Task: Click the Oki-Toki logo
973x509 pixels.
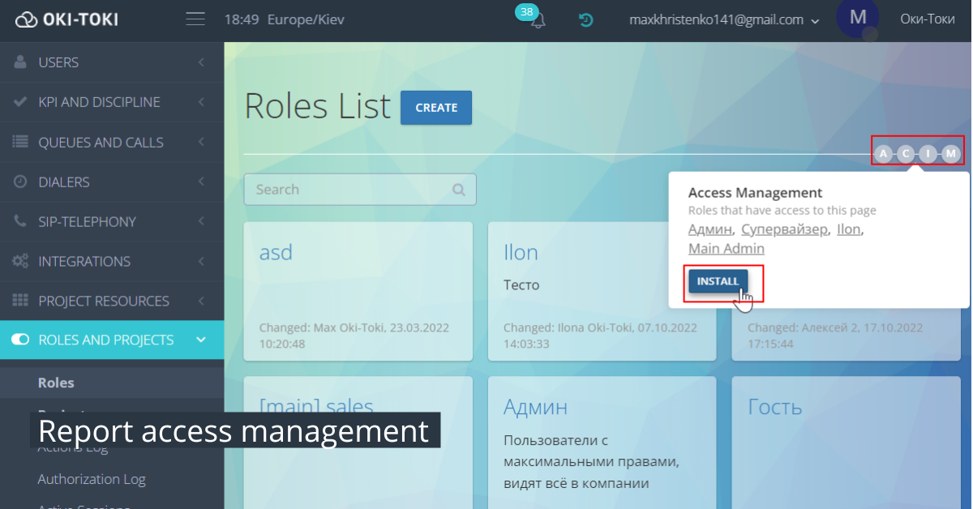Action: pos(65,19)
